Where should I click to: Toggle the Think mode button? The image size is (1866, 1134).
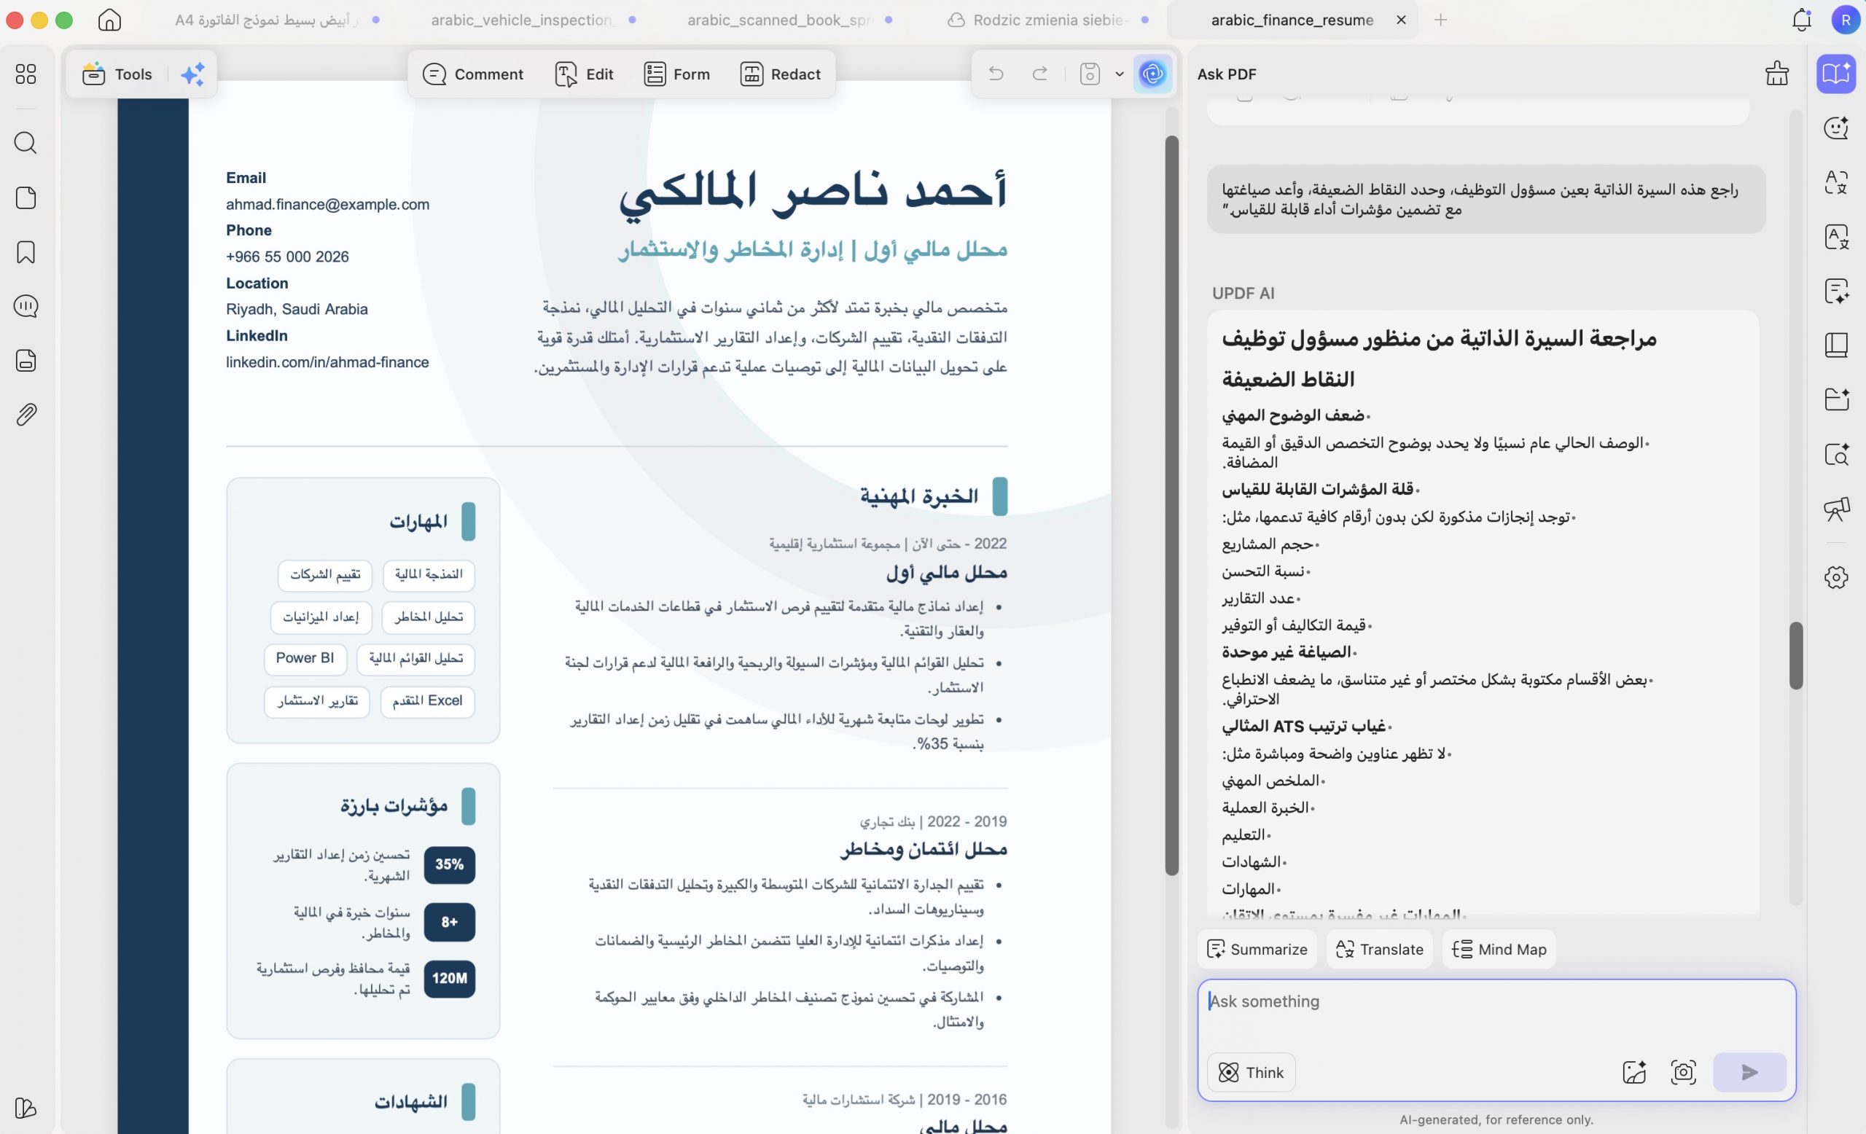pyautogui.click(x=1251, y=1072)
